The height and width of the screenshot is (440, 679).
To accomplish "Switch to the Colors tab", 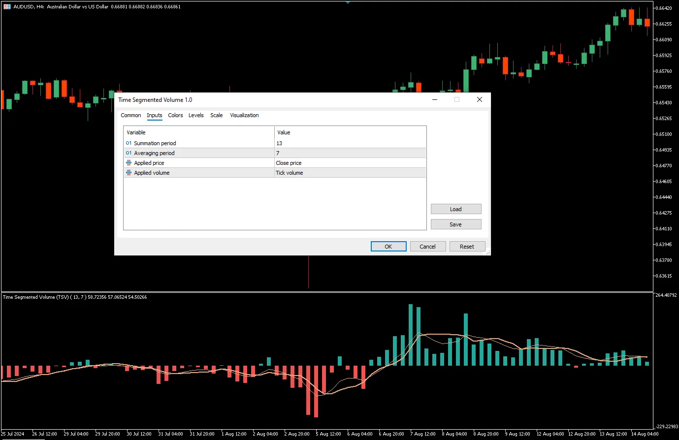I will [175, 115].
